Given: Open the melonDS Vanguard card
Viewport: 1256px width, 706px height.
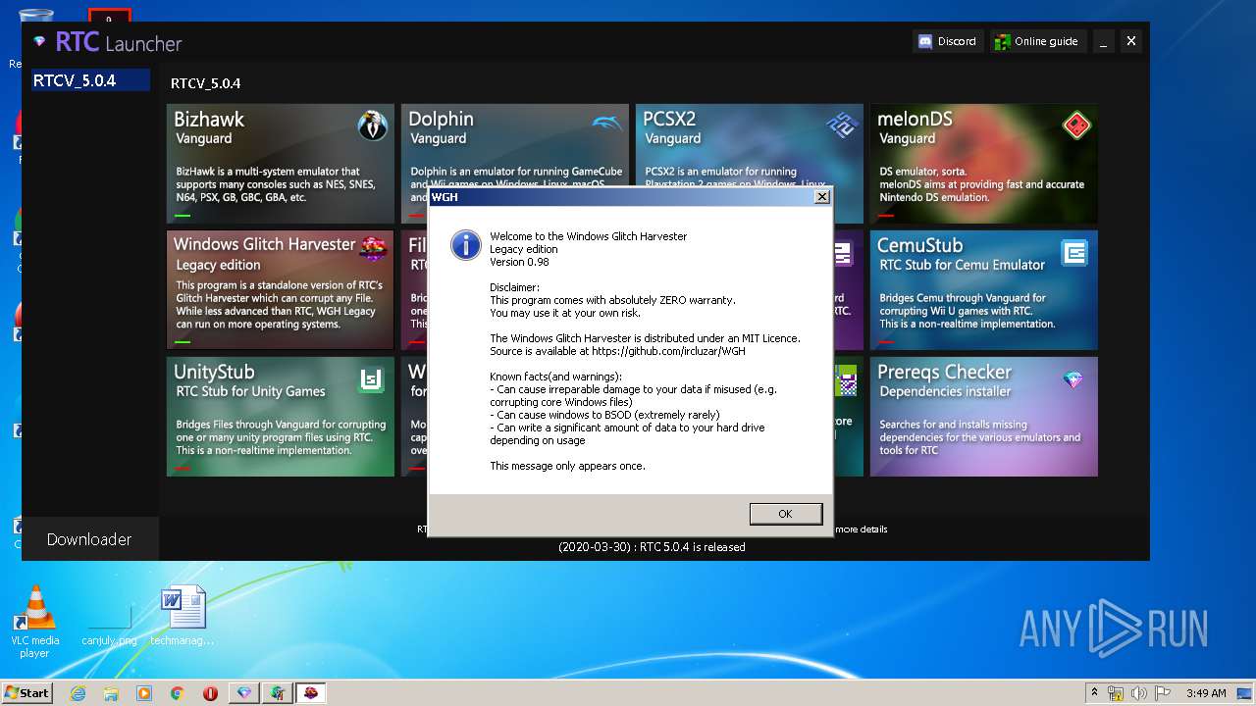Looking at the screenshot, I should click(x=984, y=164).
